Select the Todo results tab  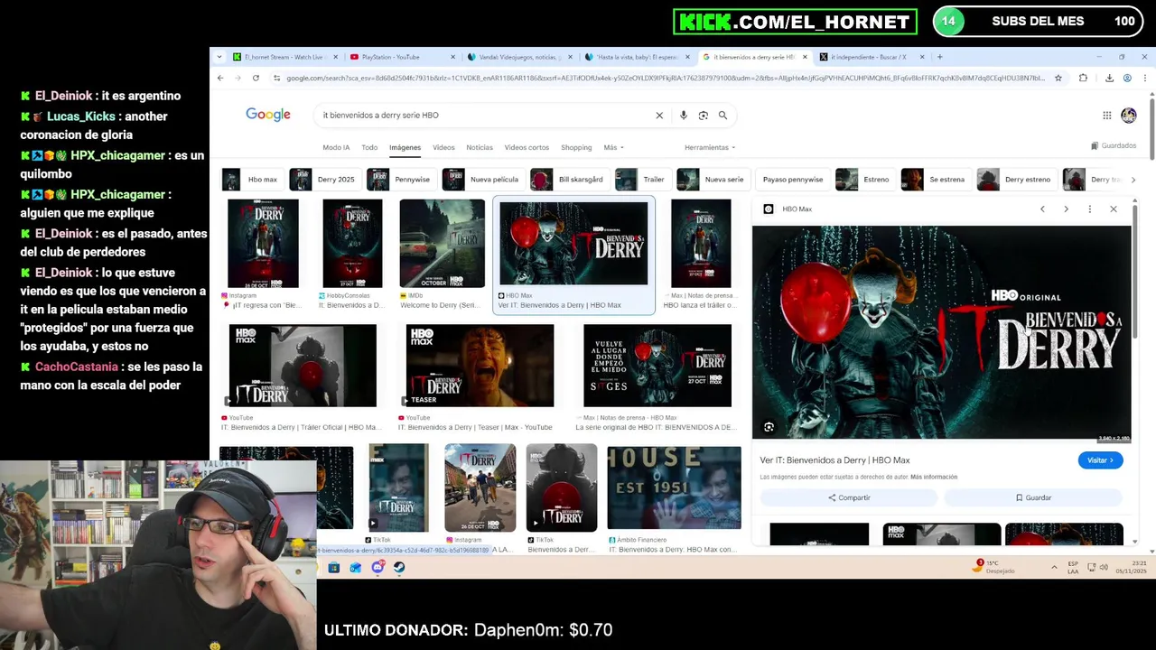pyautogui.click(x=369, y=147)
